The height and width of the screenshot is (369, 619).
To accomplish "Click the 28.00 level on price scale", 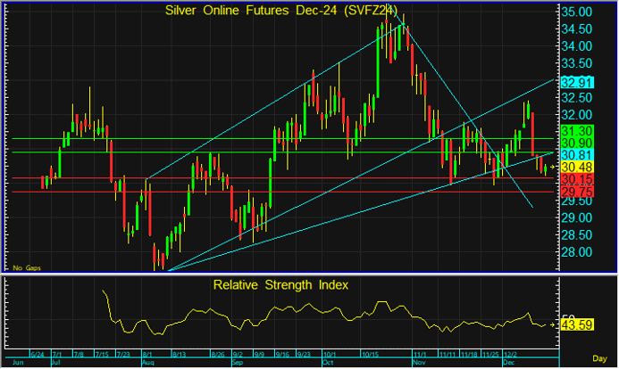I will click(575, 252).
